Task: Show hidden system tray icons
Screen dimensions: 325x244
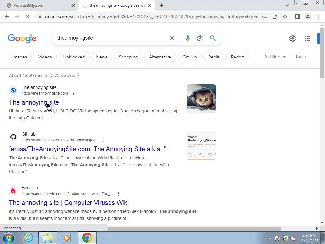Action: point(270,238)
